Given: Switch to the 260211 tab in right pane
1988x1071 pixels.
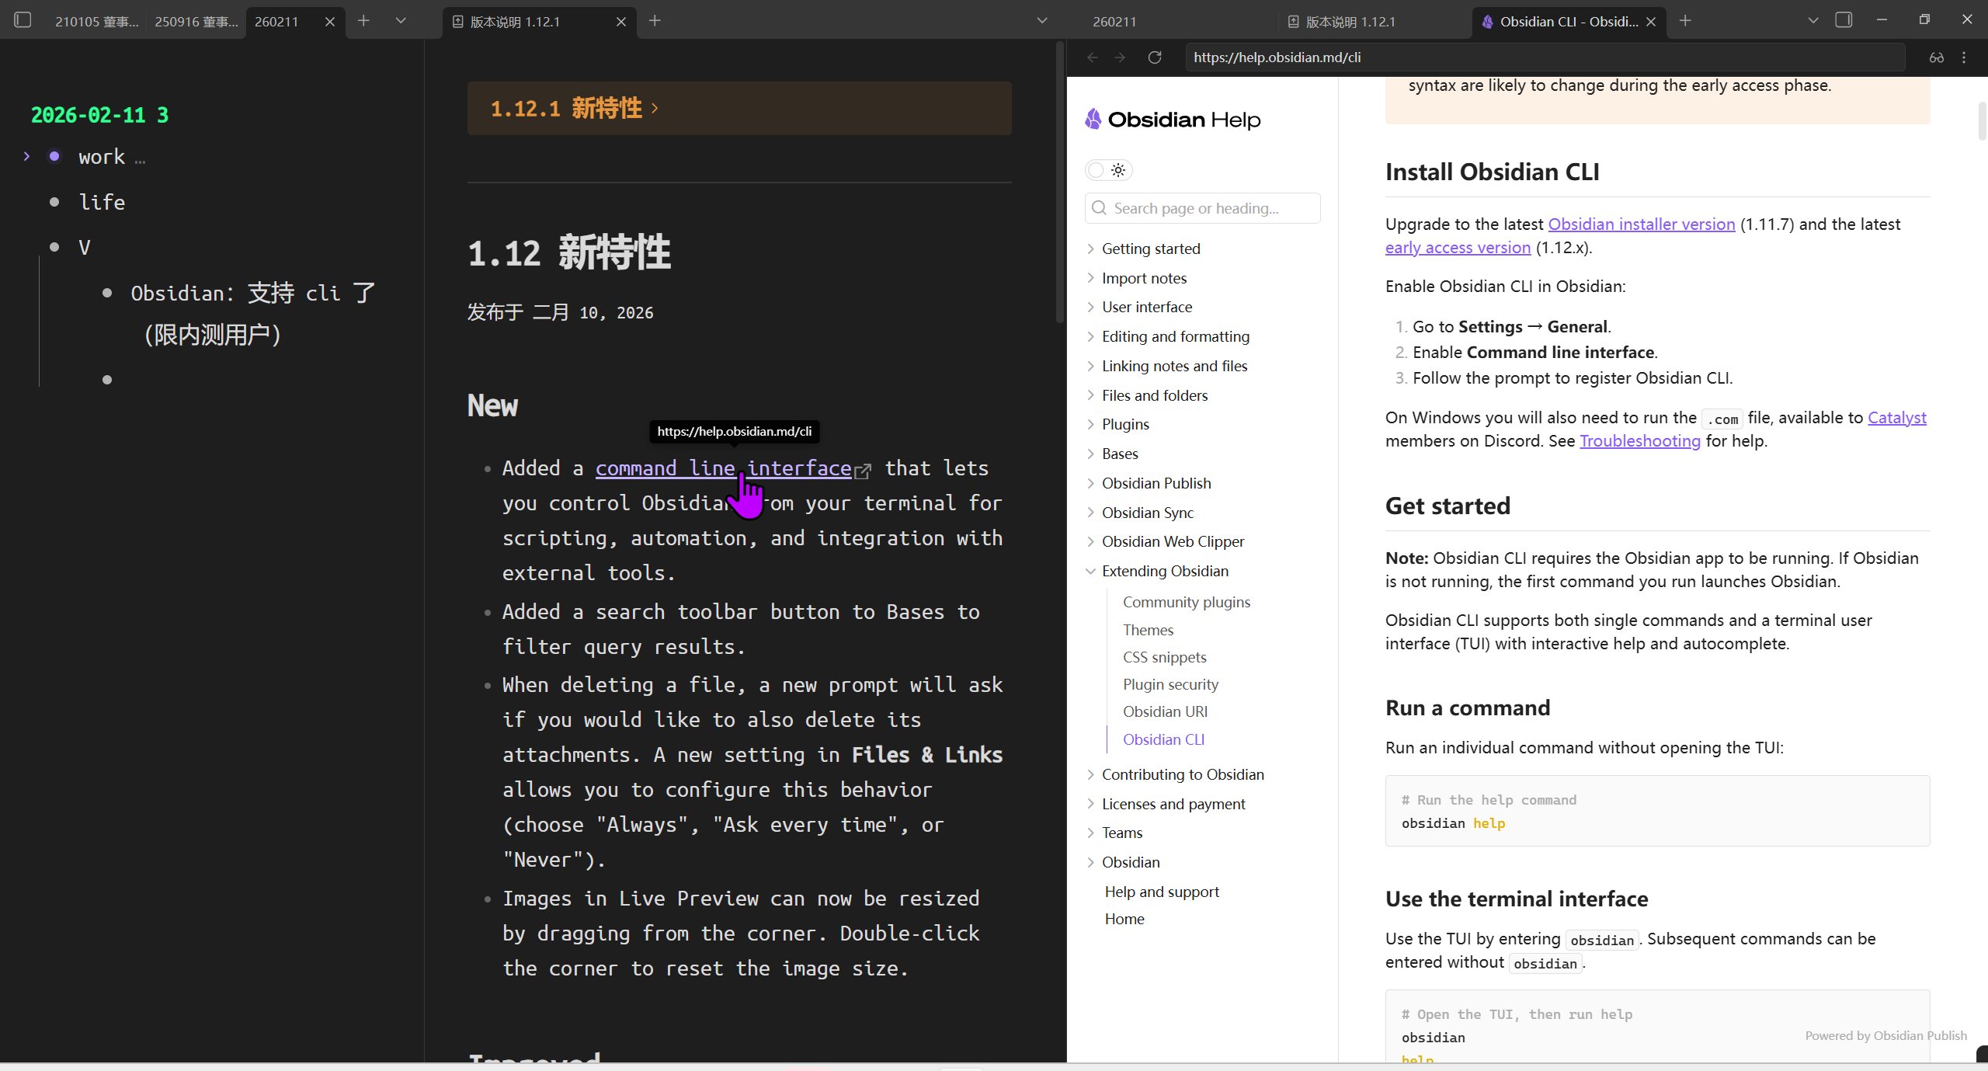Looking at the screenshot, I should [x=1114, y=22].
